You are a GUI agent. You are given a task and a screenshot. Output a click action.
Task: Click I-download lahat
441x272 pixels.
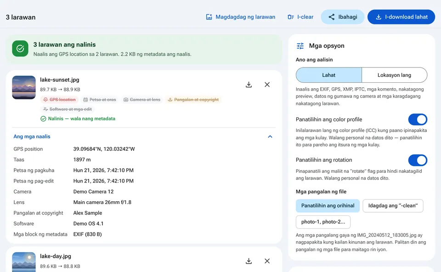401,17
